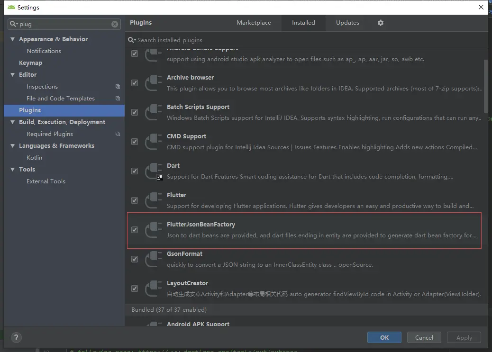
Task: Uncheck the Batch Scripts Support plugin
Action: 135,112
